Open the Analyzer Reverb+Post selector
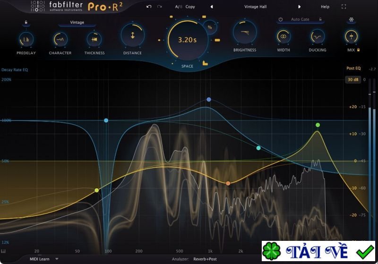This screenshot has width=378, height=264. point(205,259)
